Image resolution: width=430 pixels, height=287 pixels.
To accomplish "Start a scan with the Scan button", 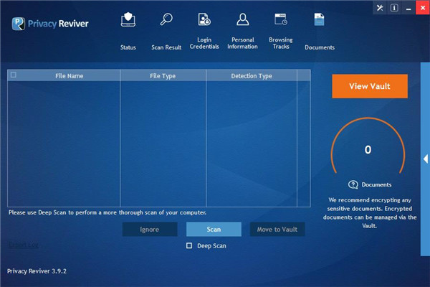I will tap(214, 230).
